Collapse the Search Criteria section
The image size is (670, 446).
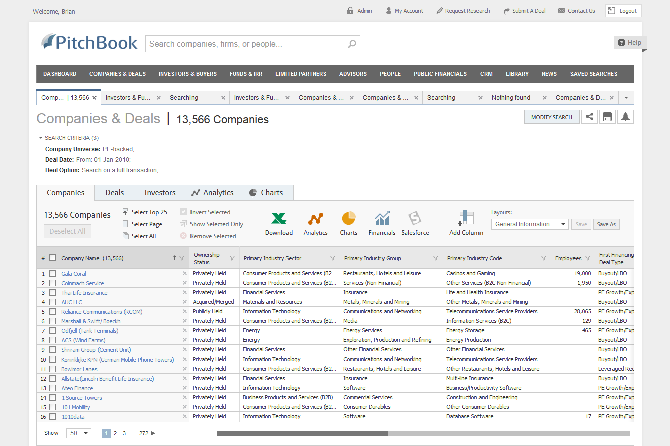[40, 138]
